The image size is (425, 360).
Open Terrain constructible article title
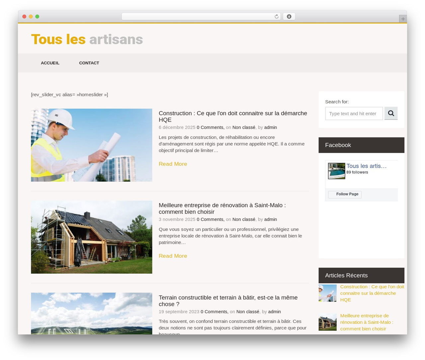pos(228,301)
